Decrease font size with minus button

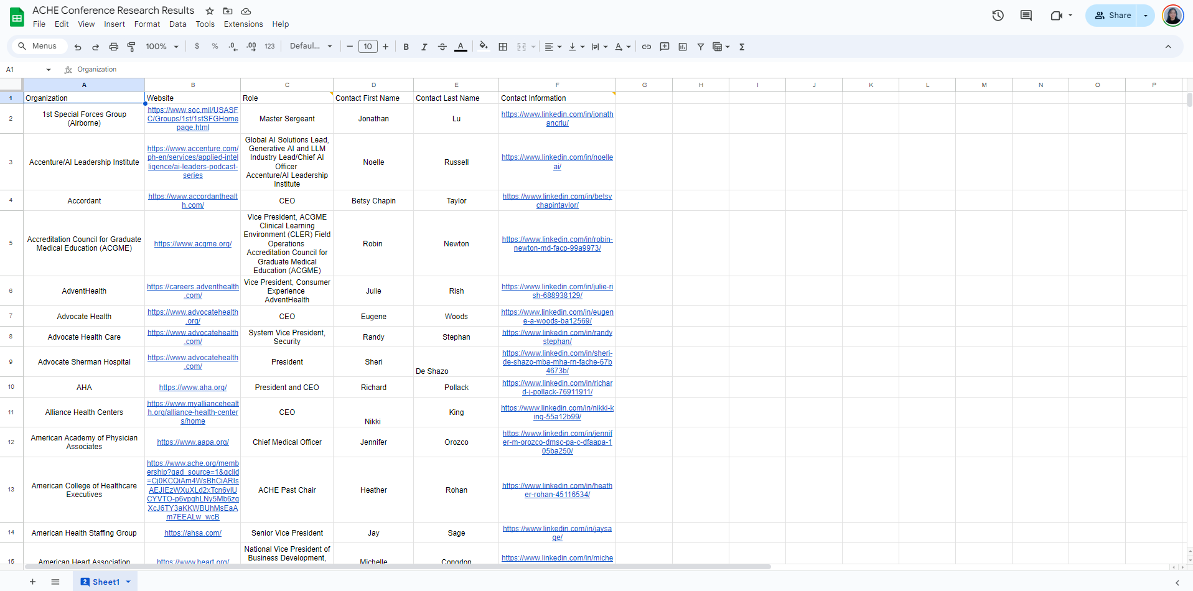click(x=350, y=47)
